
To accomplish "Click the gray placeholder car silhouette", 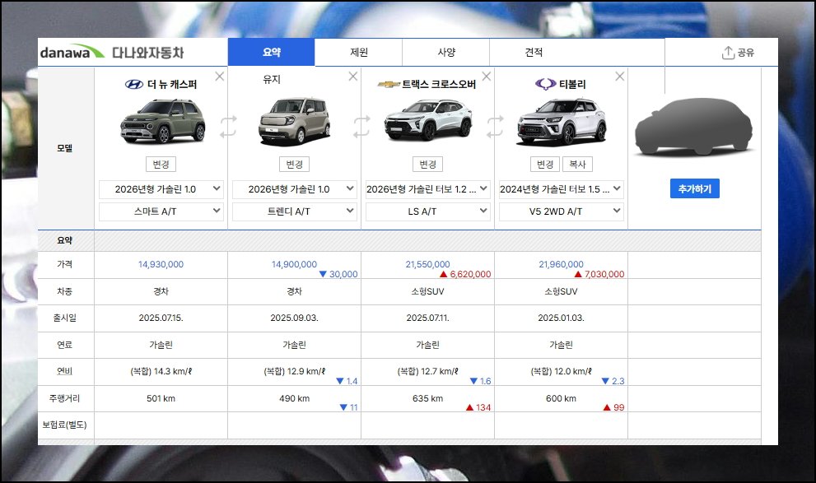I will 694,127.
